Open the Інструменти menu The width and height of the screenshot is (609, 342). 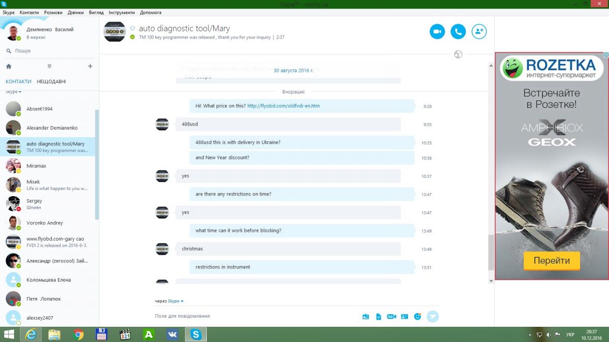122,12
